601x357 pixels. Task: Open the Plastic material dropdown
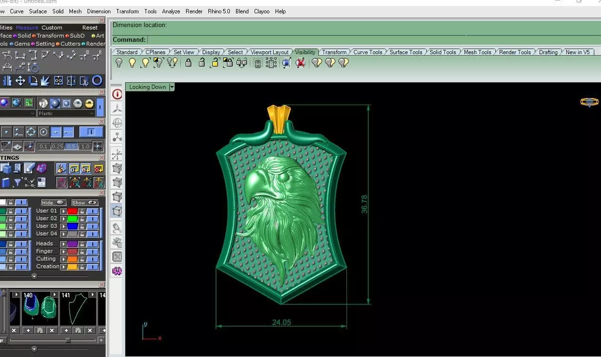[x=67, y=114]
